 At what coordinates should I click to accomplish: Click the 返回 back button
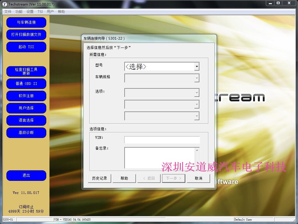pyautogui.click(x=149, y=178)
